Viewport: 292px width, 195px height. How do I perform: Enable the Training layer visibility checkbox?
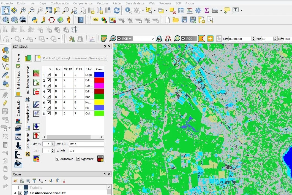pyautogui.click(x=20, y=187)
